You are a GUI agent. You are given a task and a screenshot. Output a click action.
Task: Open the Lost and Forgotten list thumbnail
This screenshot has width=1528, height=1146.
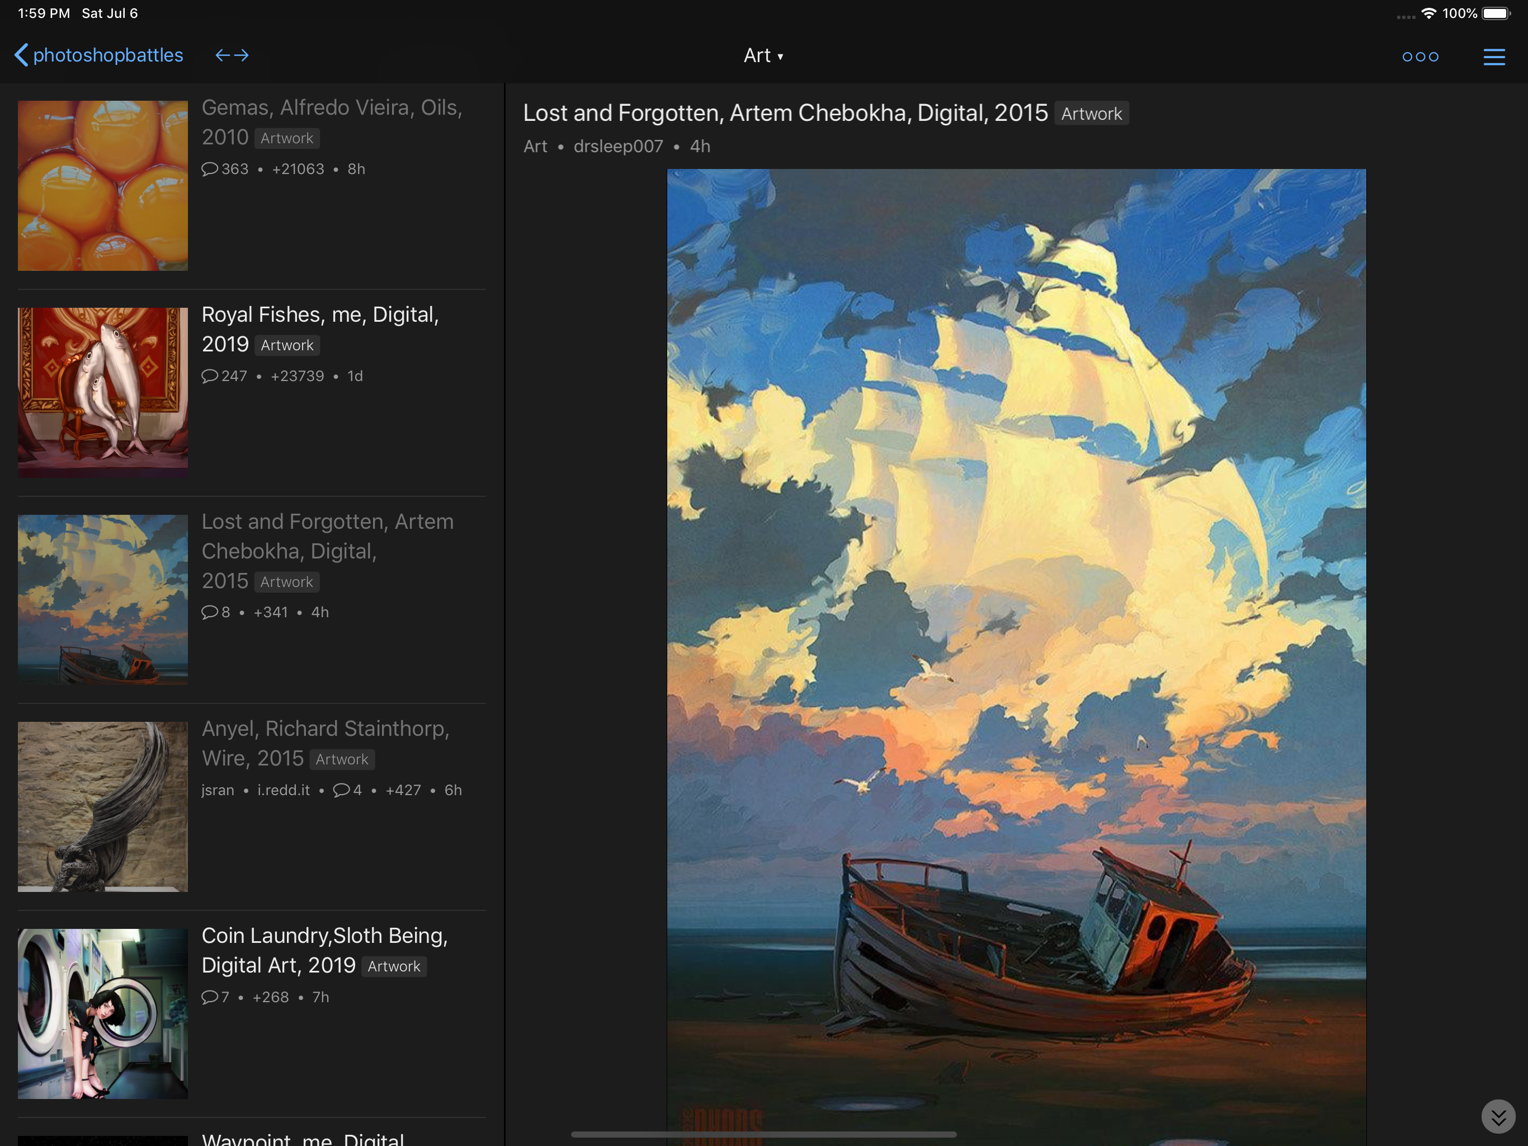pyautogui.click(x=103, y=599)
